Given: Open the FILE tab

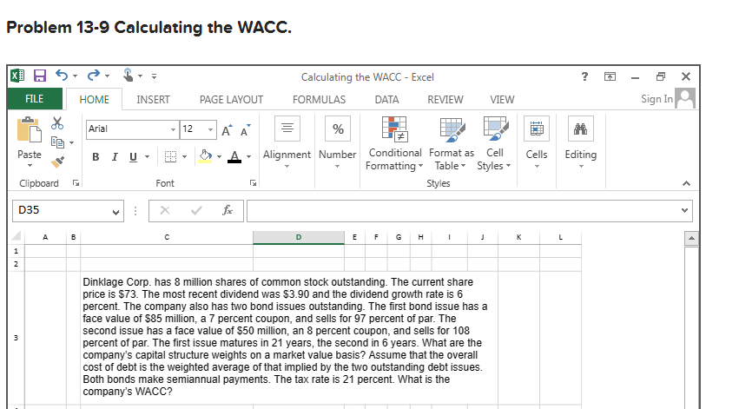Looking at the screenshot, I should pos(35,99).
